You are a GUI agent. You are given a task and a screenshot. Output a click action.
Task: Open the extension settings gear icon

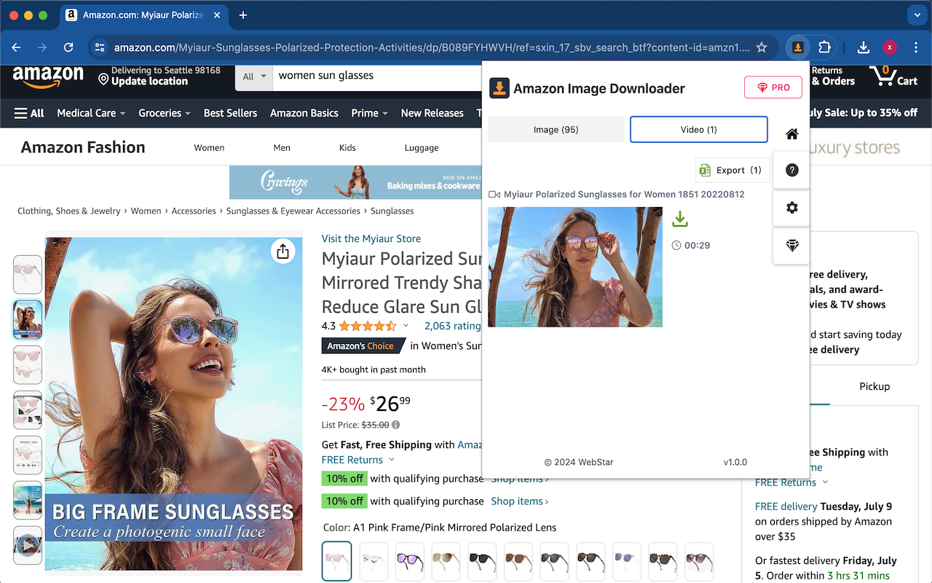(792, 208)
